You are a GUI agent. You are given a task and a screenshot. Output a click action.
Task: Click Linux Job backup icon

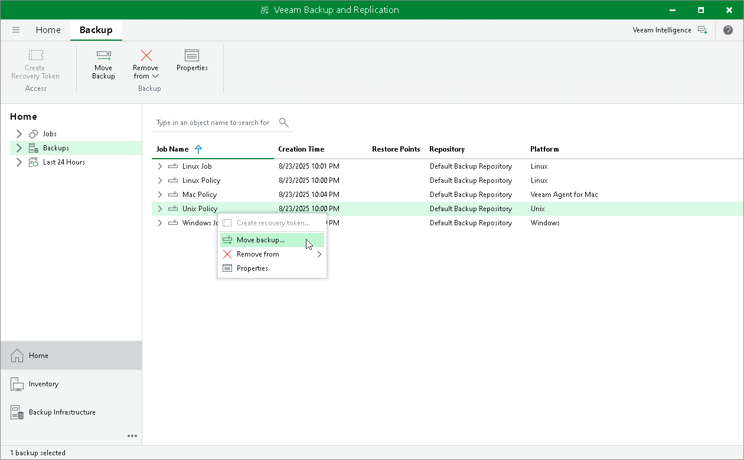[173, 166]
